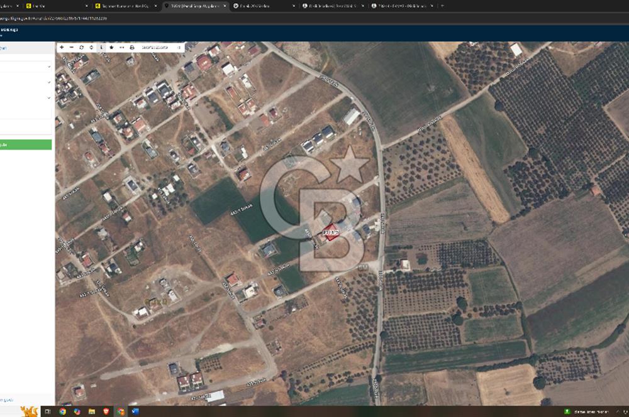The width and height of the screenshot is (629, 417).
Task: Select the active map-pin parcel query tab
Action: point(195,6)
